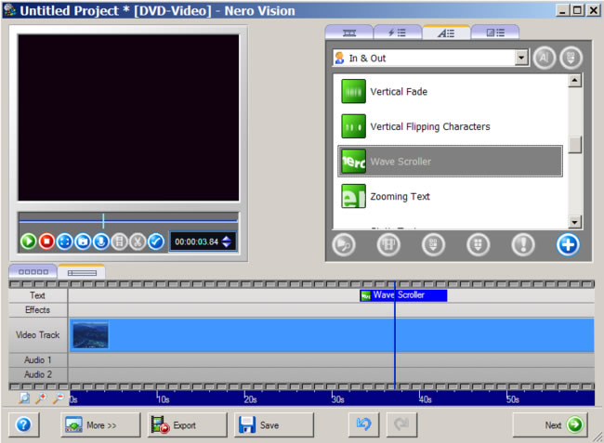Select Vertical Flipping Characters effect
Viewport: 604px width, 443px height.
click(x=450, y=126)
